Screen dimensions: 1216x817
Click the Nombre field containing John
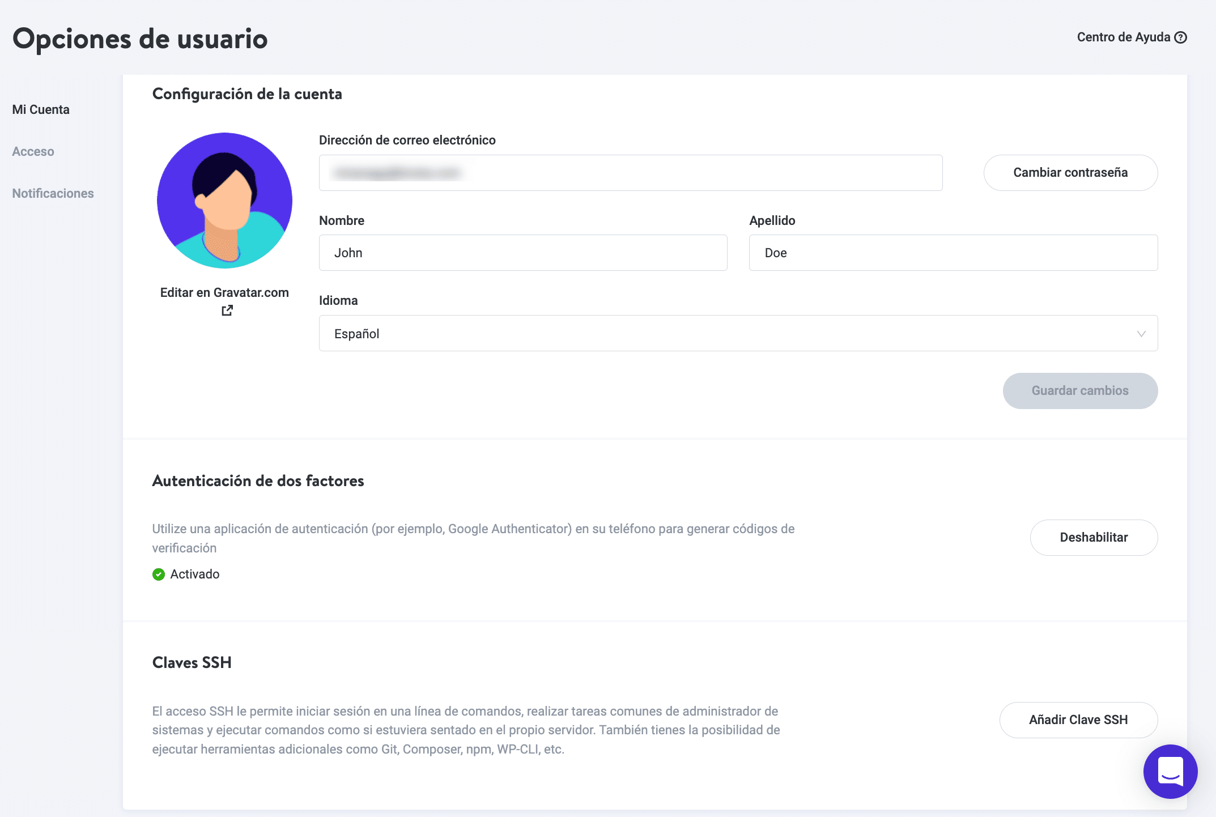click(x=522, y=253)
